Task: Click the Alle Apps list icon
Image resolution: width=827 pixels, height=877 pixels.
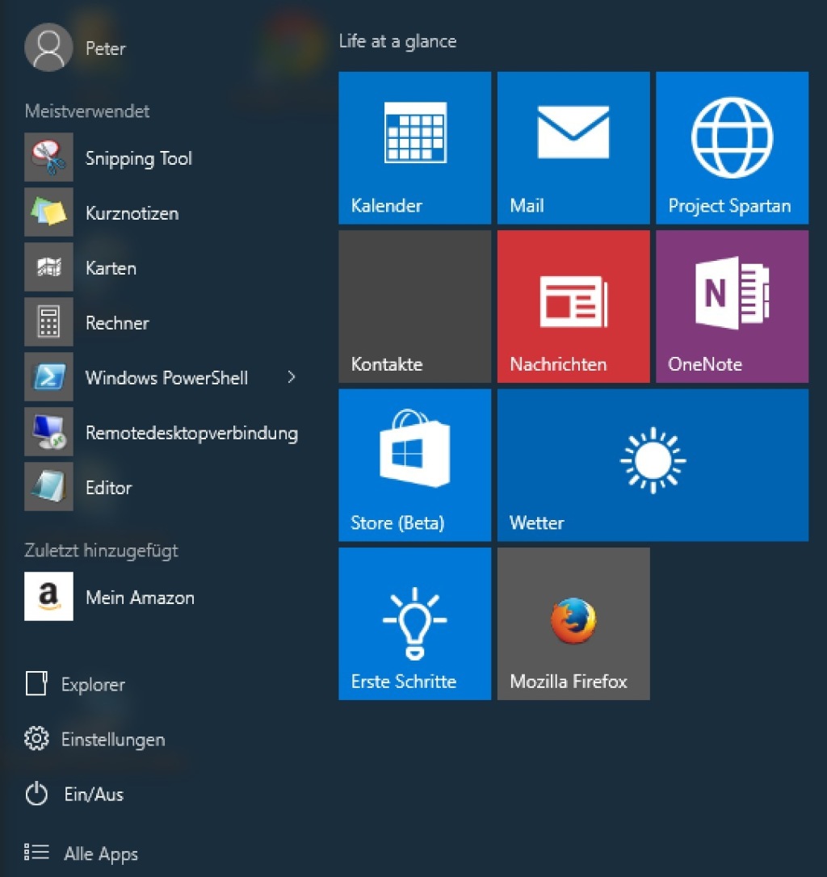Action: click(36, 853)
